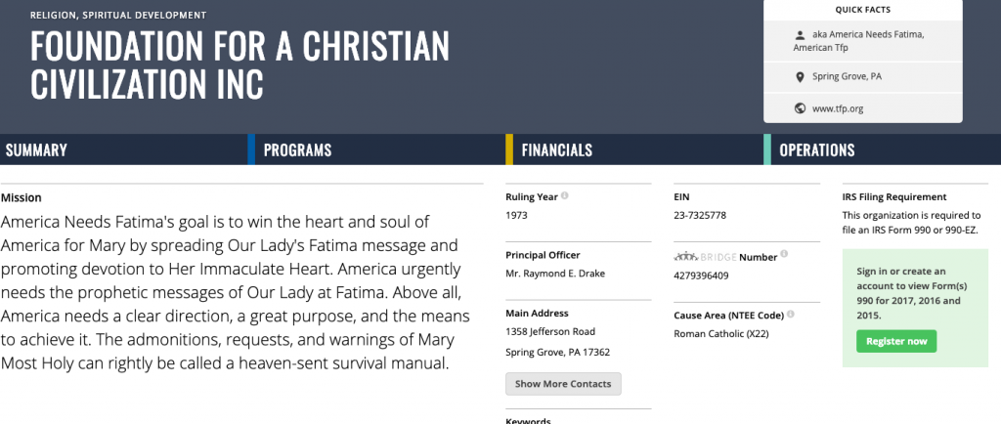Select the Spring Grove, PA quick fact
Screen dimensions: 1001x424
[862, 77]
